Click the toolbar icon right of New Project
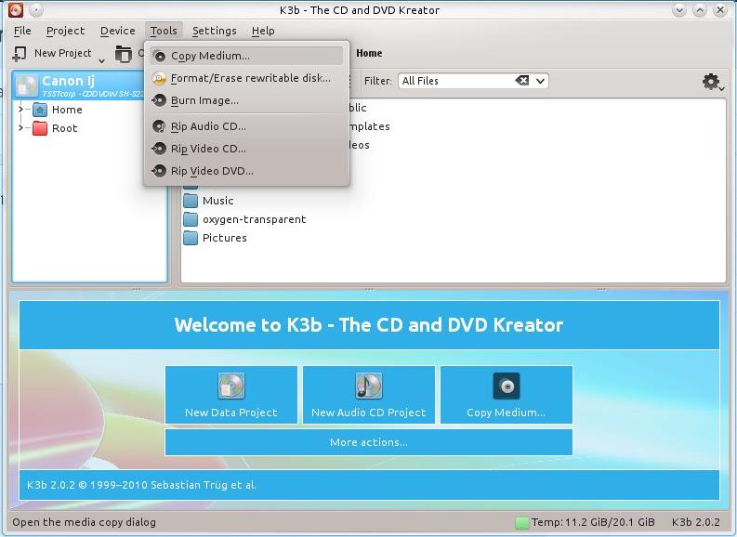The width and height of the screenshot is (737, 537). tap(124, 54)
